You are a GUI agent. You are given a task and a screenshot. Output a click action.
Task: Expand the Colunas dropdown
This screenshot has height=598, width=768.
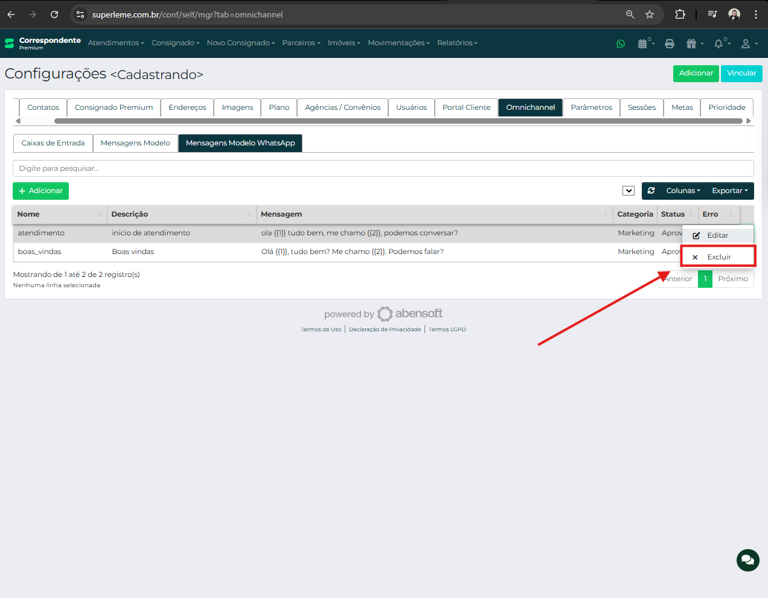pyautogui.click(x=683, y=191)
